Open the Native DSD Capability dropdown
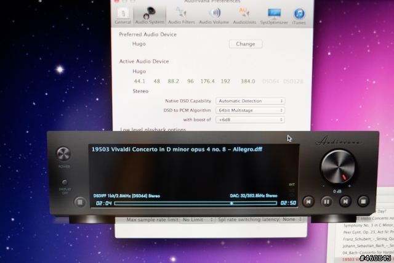Screen dimensions: 394x263 [x=251, y=101]
